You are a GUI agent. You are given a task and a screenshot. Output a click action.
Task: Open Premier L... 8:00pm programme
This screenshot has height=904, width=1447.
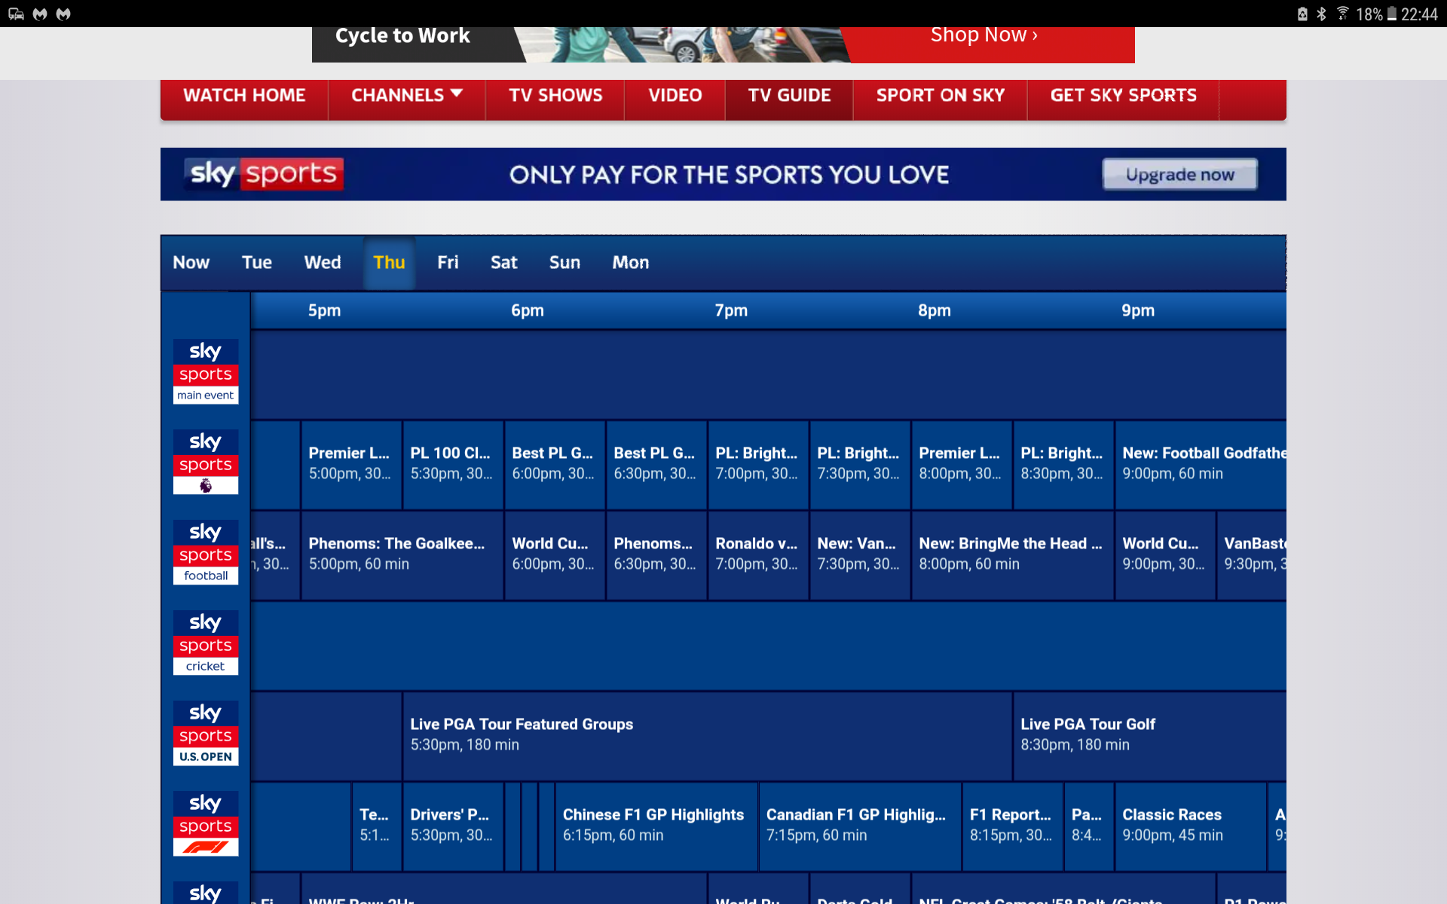962,464
